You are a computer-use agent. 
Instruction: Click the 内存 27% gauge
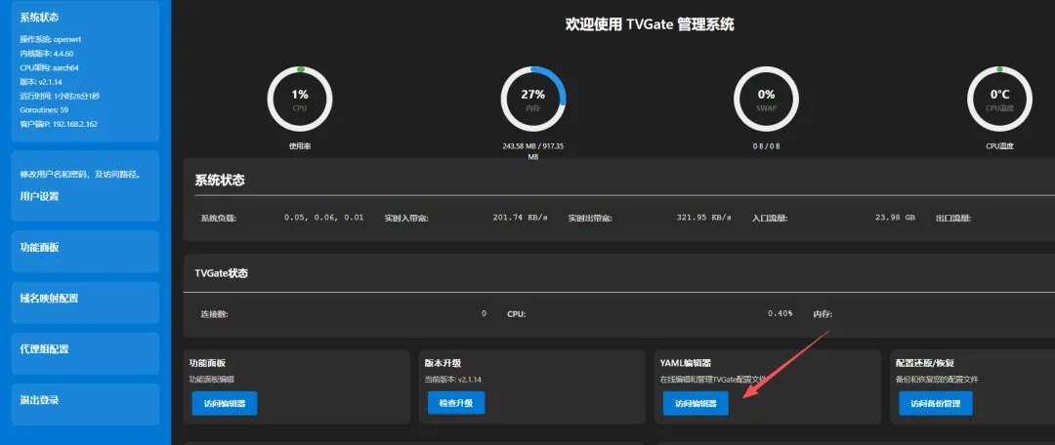(533, 99)
